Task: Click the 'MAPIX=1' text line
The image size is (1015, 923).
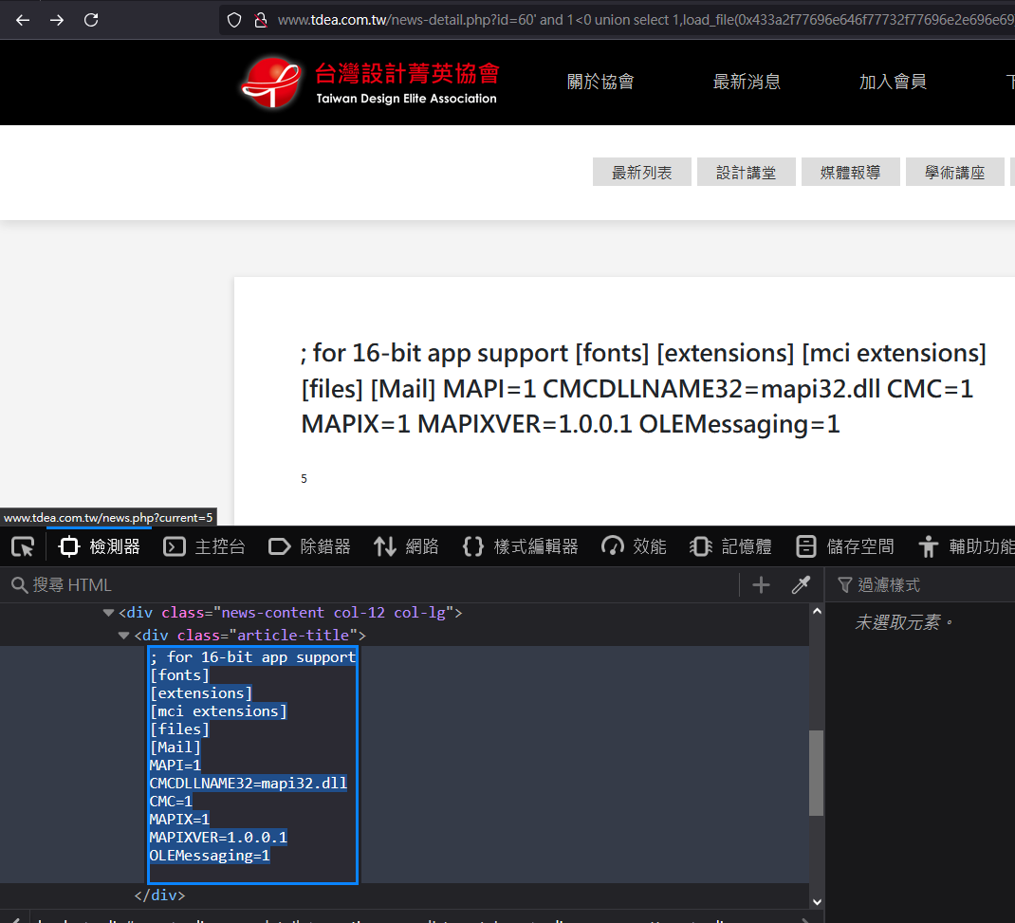Action: pos(179,820)
